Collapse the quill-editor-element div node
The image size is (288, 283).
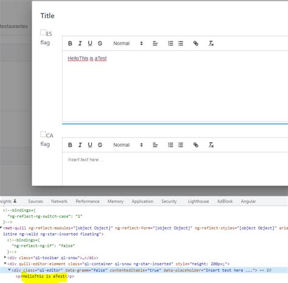point(5,264)
